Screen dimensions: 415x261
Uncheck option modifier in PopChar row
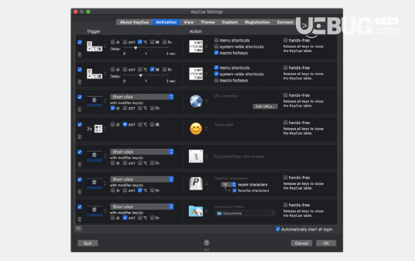(x=140, y=190)
